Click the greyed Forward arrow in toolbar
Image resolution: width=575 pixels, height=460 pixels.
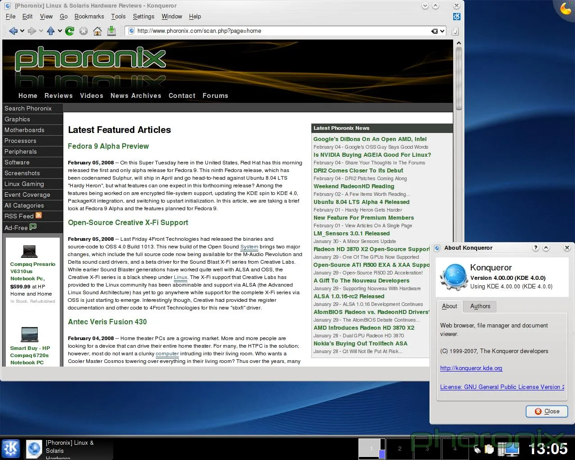point(31,31)
